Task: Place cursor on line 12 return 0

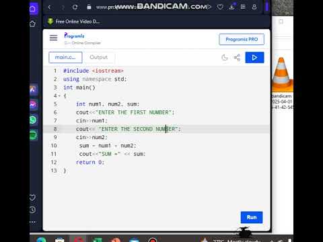Action: pos(90,162)
